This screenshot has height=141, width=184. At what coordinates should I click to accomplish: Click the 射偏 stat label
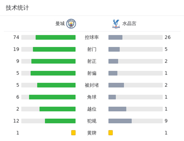pos(92,73)
